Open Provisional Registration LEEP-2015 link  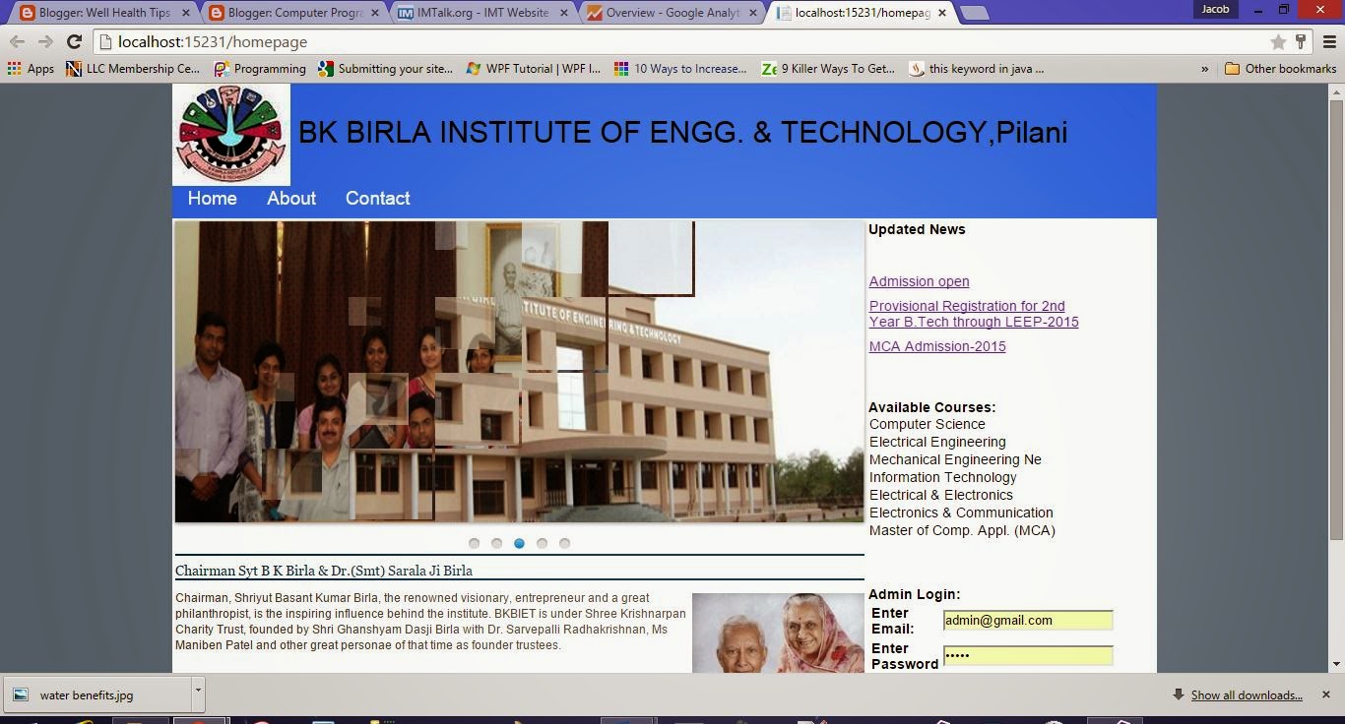[x=974, y=314]
